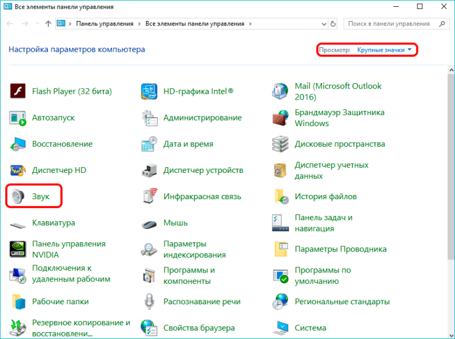This screenshot has height=339, width=455.
Task: Go forward with the Forward arrow
Action: tap(25, 24)
